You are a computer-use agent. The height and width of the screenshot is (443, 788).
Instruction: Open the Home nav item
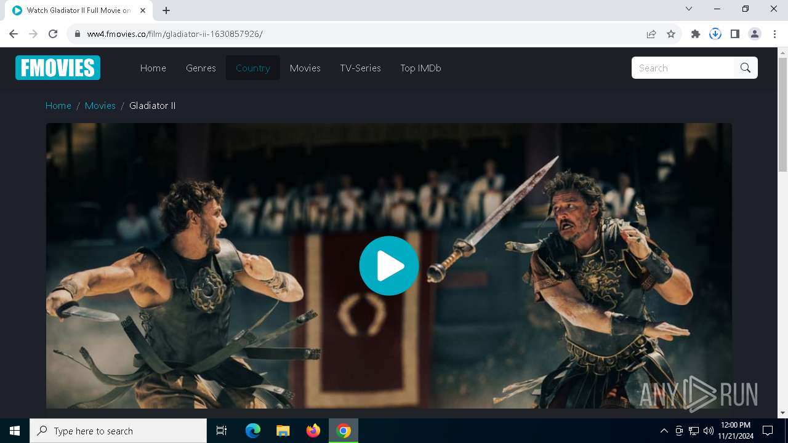153,68
